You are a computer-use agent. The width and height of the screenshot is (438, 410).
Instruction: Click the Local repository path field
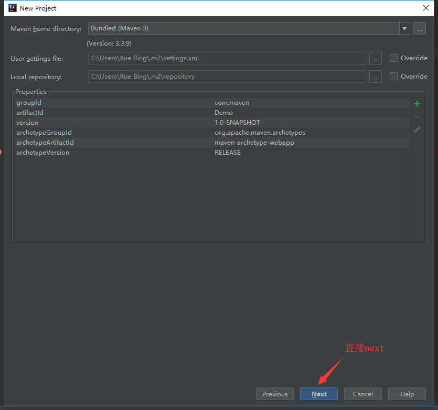pyautogui.click(x=227, y=77)
